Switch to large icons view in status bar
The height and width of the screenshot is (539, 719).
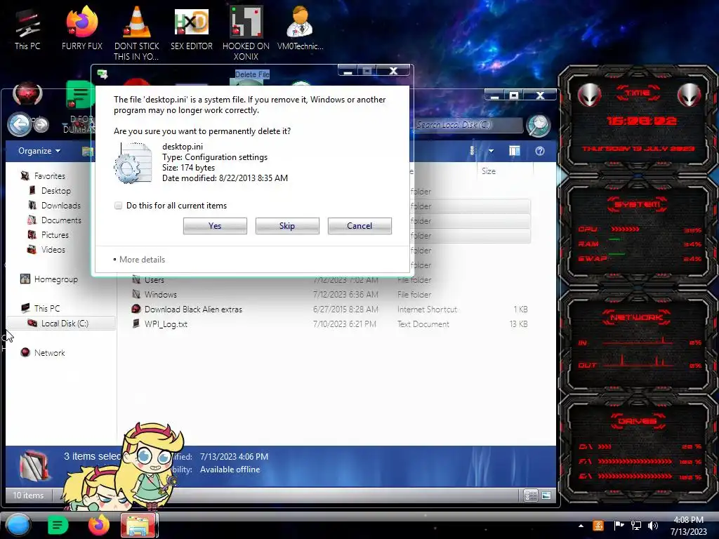(x=546, y=495)
